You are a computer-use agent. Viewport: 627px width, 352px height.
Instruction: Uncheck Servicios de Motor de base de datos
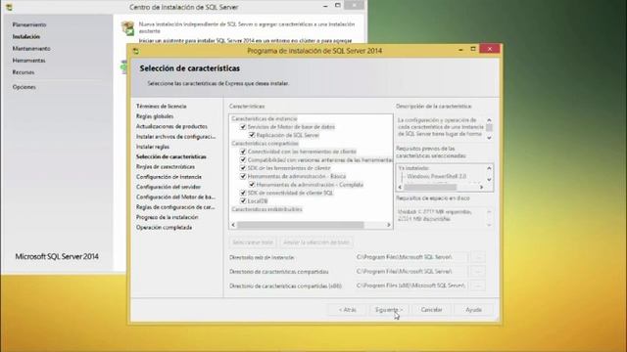[x=243, y=127]
